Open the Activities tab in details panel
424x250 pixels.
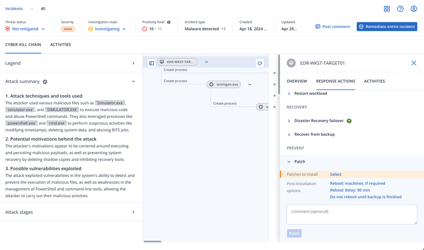tap(374, 81)
